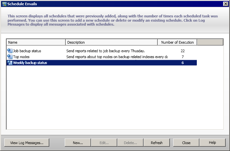Click the Weekly backup status schedule icon
This screenshot has width=230, height=151.
coord(10,63)
